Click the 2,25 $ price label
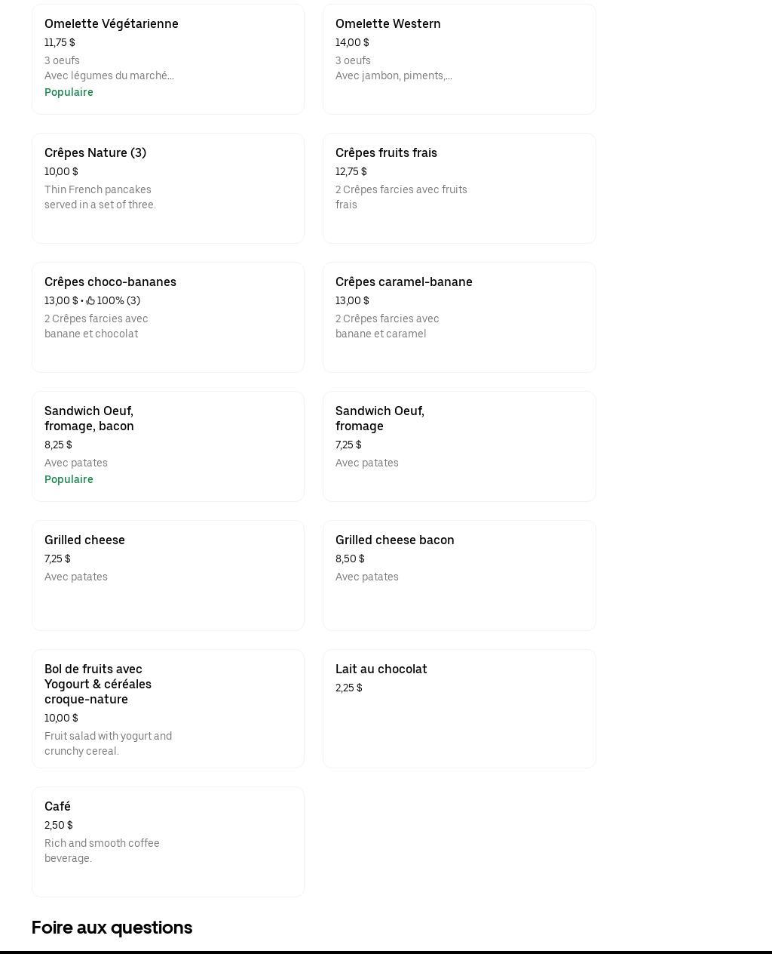Screen dimensions: 772x954 (349, 688)
